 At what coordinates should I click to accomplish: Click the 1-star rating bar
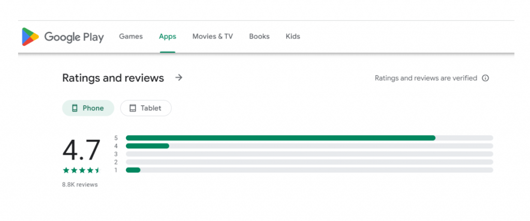point(309,170)
